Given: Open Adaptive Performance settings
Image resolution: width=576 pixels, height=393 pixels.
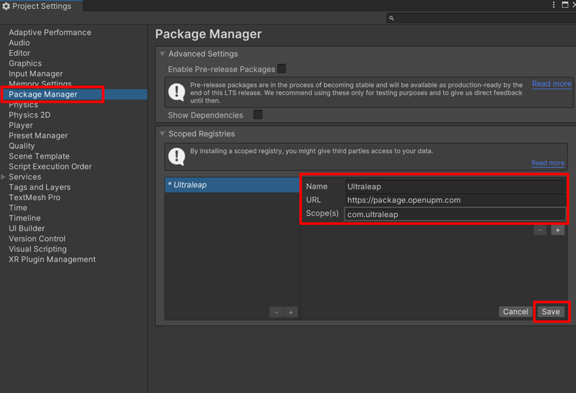Looking at the screenshot, I should click(50, 32).
